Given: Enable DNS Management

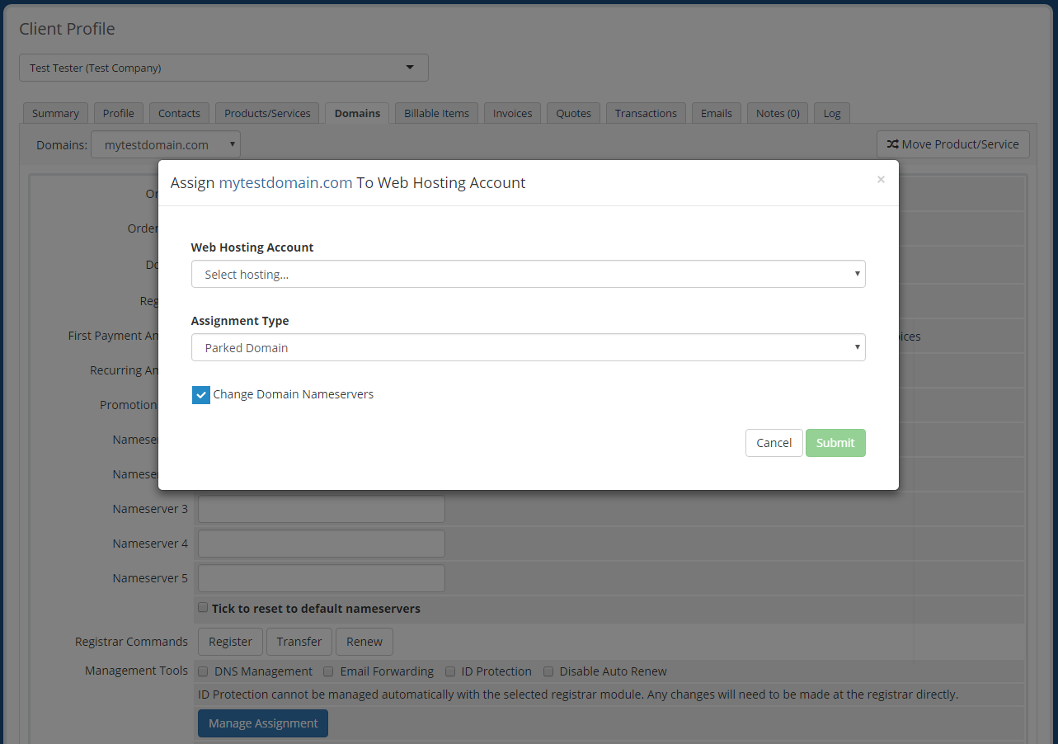Looking at the screenshot, I should click(x=203, y=671).
